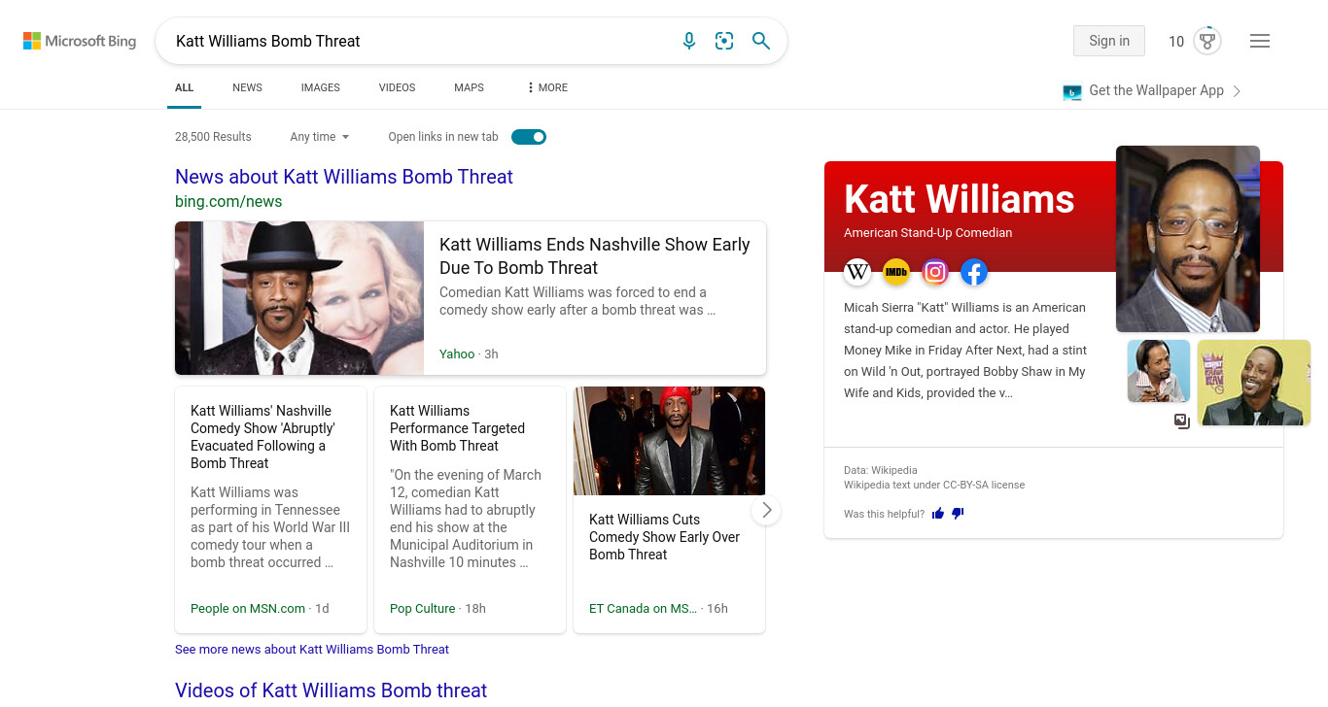The height and width of the screenshot is (707, 1328).
Task: Switch to the NEWS tab
Action: pyautogui.click(x=247, y=87)
